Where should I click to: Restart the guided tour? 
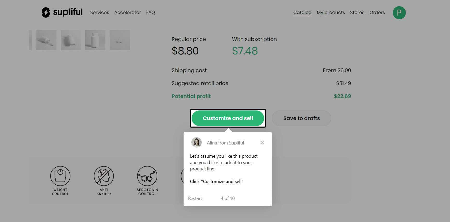pyautogui.click(x=195, y=198)
